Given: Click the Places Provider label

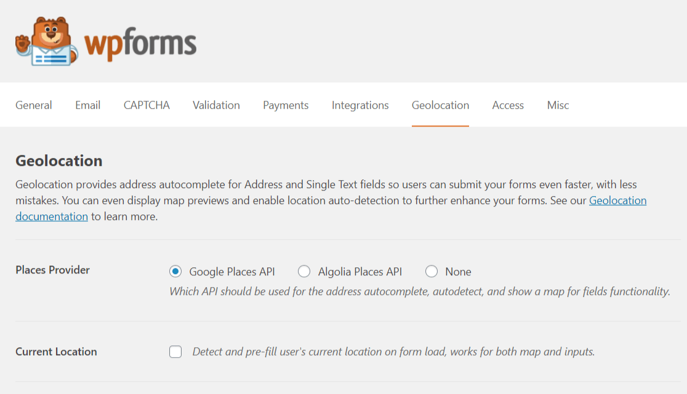Looking at the screenshot, I should 52,270.
